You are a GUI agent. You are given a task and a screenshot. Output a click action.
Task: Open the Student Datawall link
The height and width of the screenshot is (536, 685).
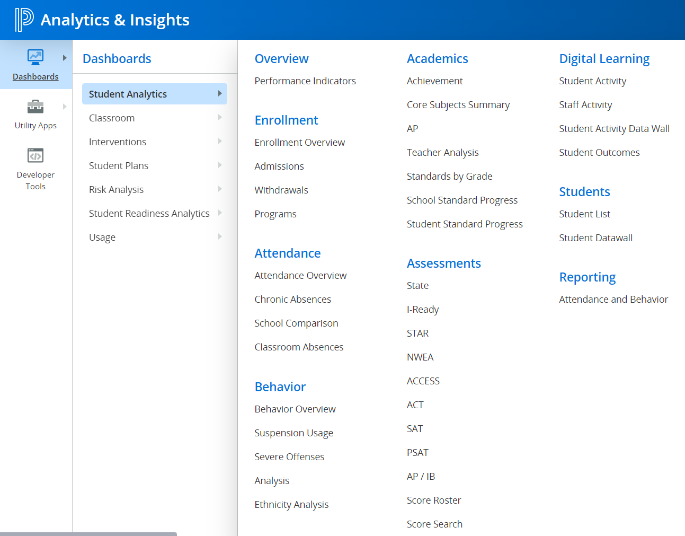(595, 238)
